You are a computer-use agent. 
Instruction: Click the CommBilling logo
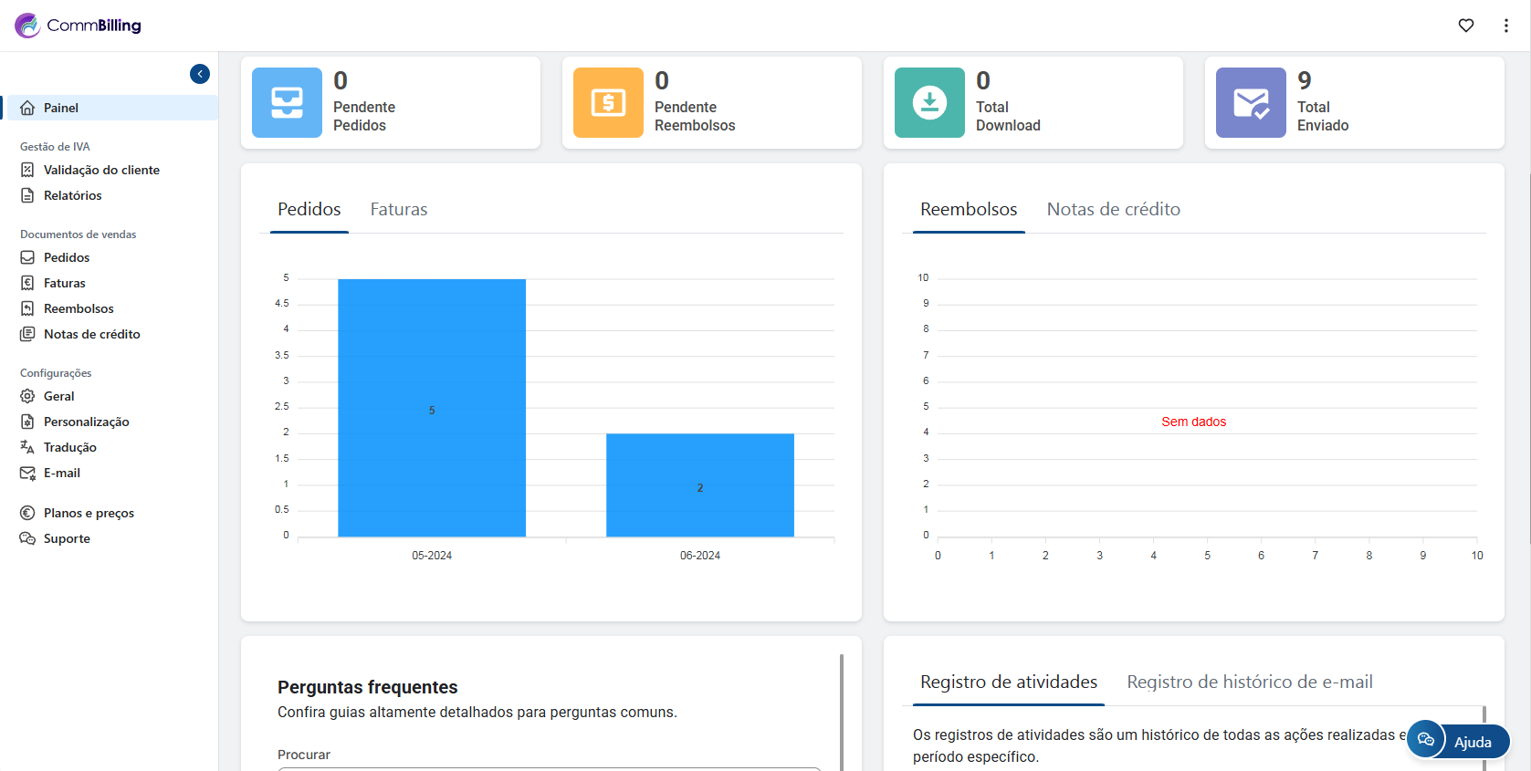coord(79,26)
